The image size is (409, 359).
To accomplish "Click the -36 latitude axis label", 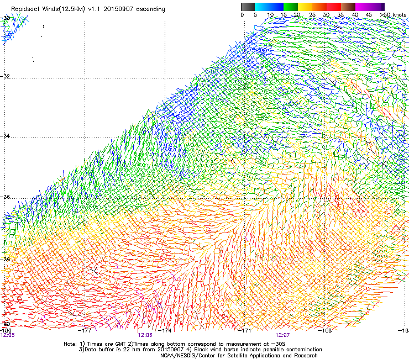I will 5,197.
